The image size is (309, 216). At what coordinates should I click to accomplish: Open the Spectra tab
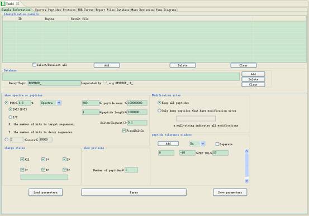[x=40, y=10]
